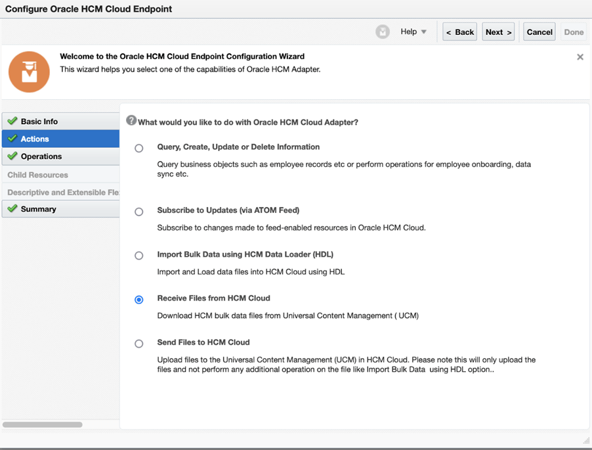
Task: Click the green checkmark next to Summary
Action: coord(12,209)
